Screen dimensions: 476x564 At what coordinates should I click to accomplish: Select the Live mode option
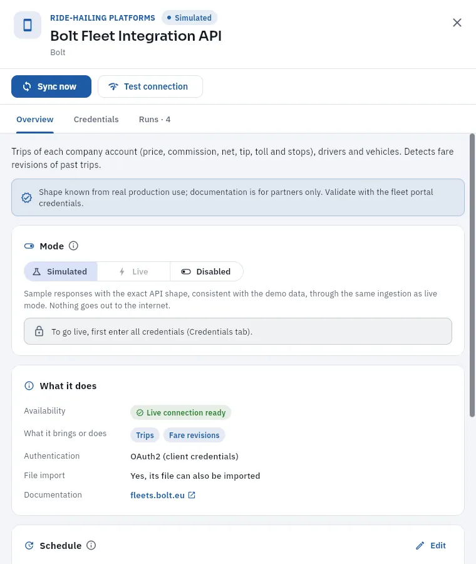click(134, 271)
